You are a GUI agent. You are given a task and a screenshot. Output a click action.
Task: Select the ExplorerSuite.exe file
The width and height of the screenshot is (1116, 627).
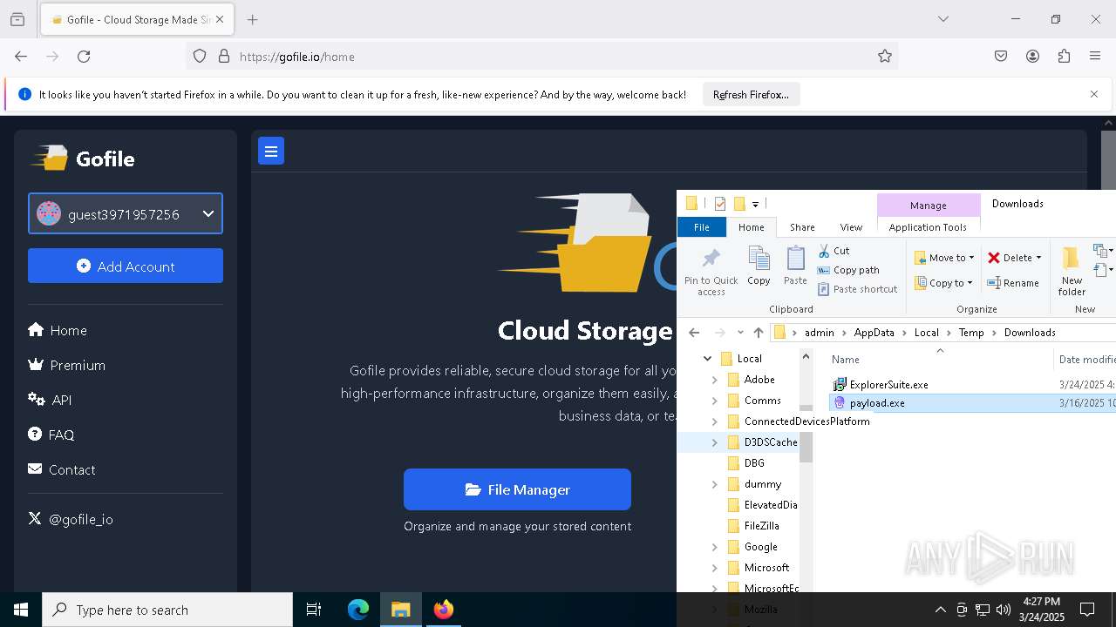coord(881,384)
